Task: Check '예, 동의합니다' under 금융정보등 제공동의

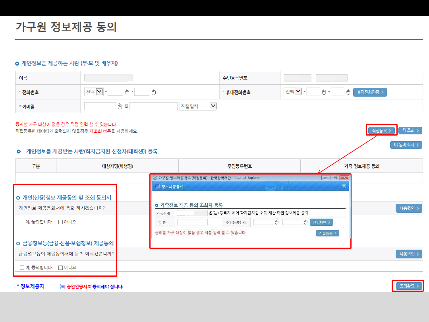Action: (22, 268)
